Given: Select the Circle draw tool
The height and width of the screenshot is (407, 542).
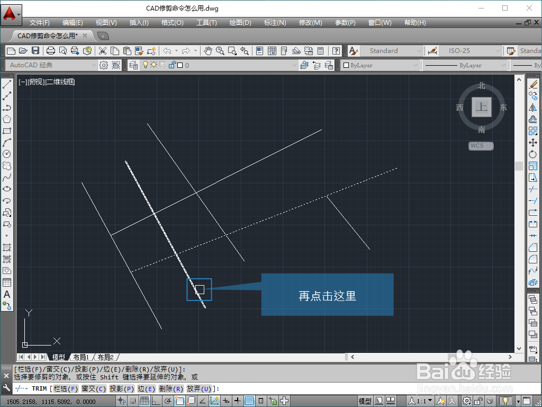Looking at the screenshot, I should click(7, 154).
